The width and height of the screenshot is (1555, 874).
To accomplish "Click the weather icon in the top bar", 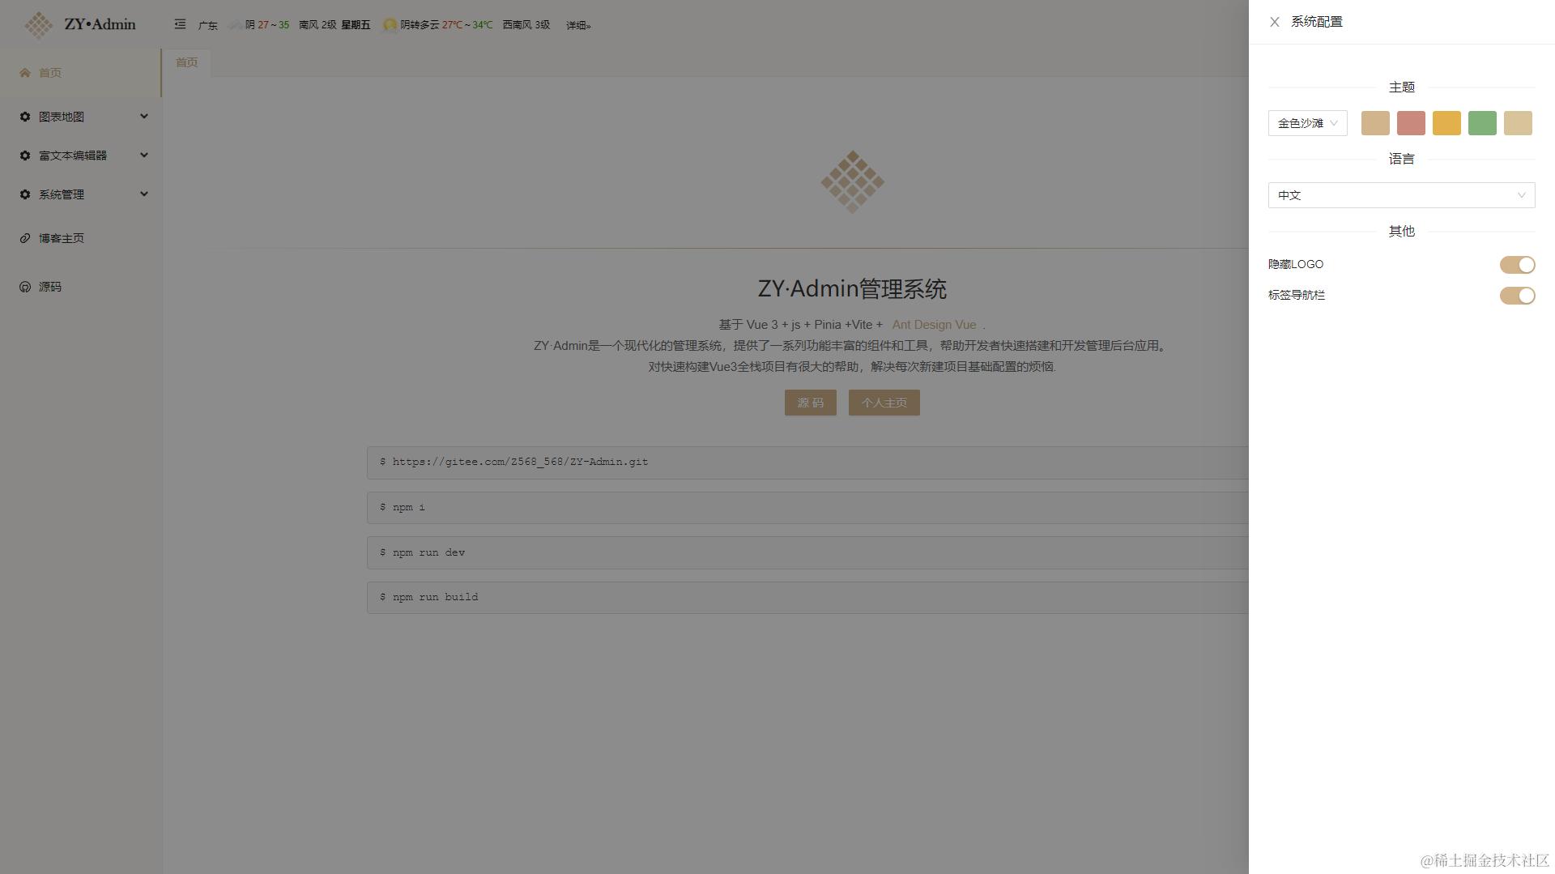I will click(x=388, y=24).
